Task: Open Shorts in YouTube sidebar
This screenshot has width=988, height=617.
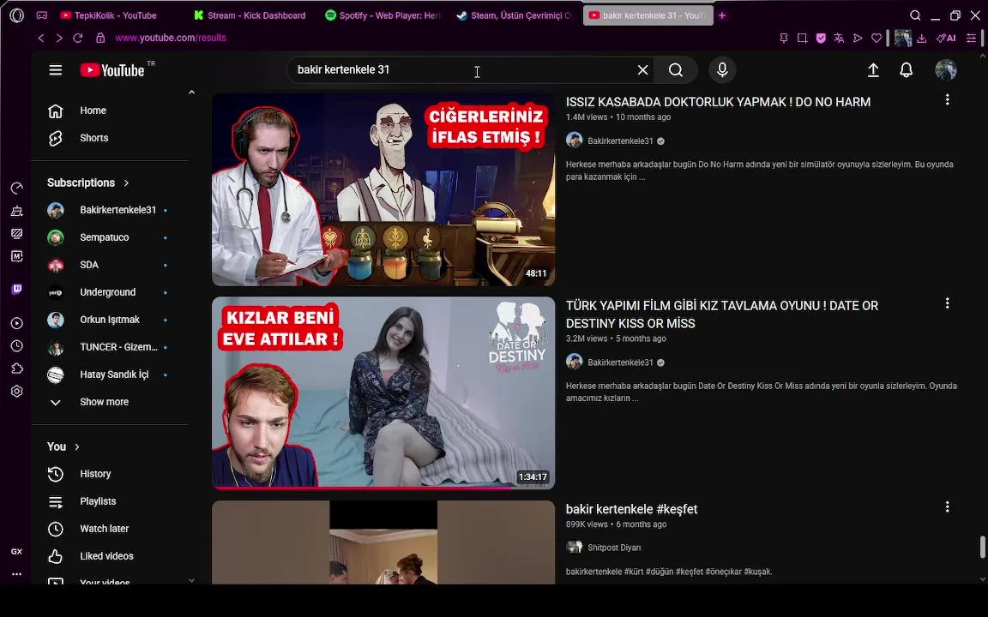Action: (x=93, y=138)
